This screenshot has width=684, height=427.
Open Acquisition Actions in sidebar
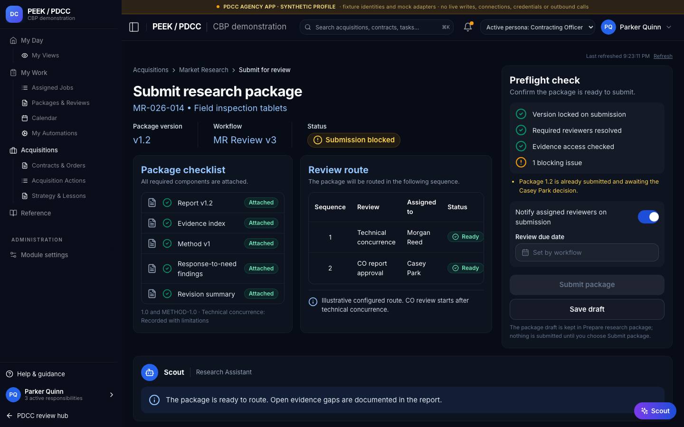coord(58,181)
